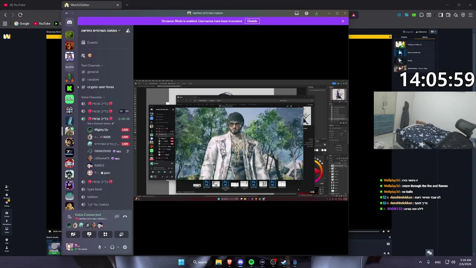
Task: Open a new browser tab
Action: 127,5
